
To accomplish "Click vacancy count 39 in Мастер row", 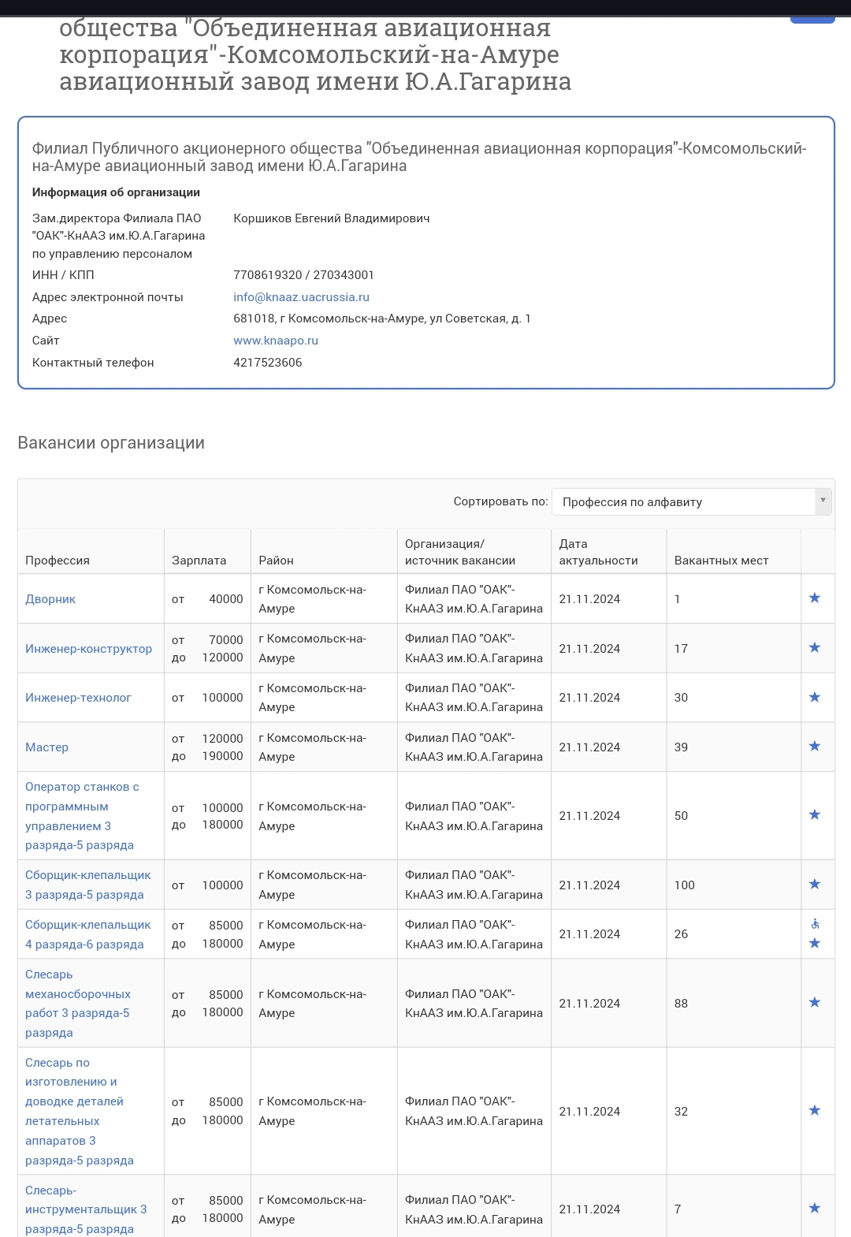I will point(681,747).
